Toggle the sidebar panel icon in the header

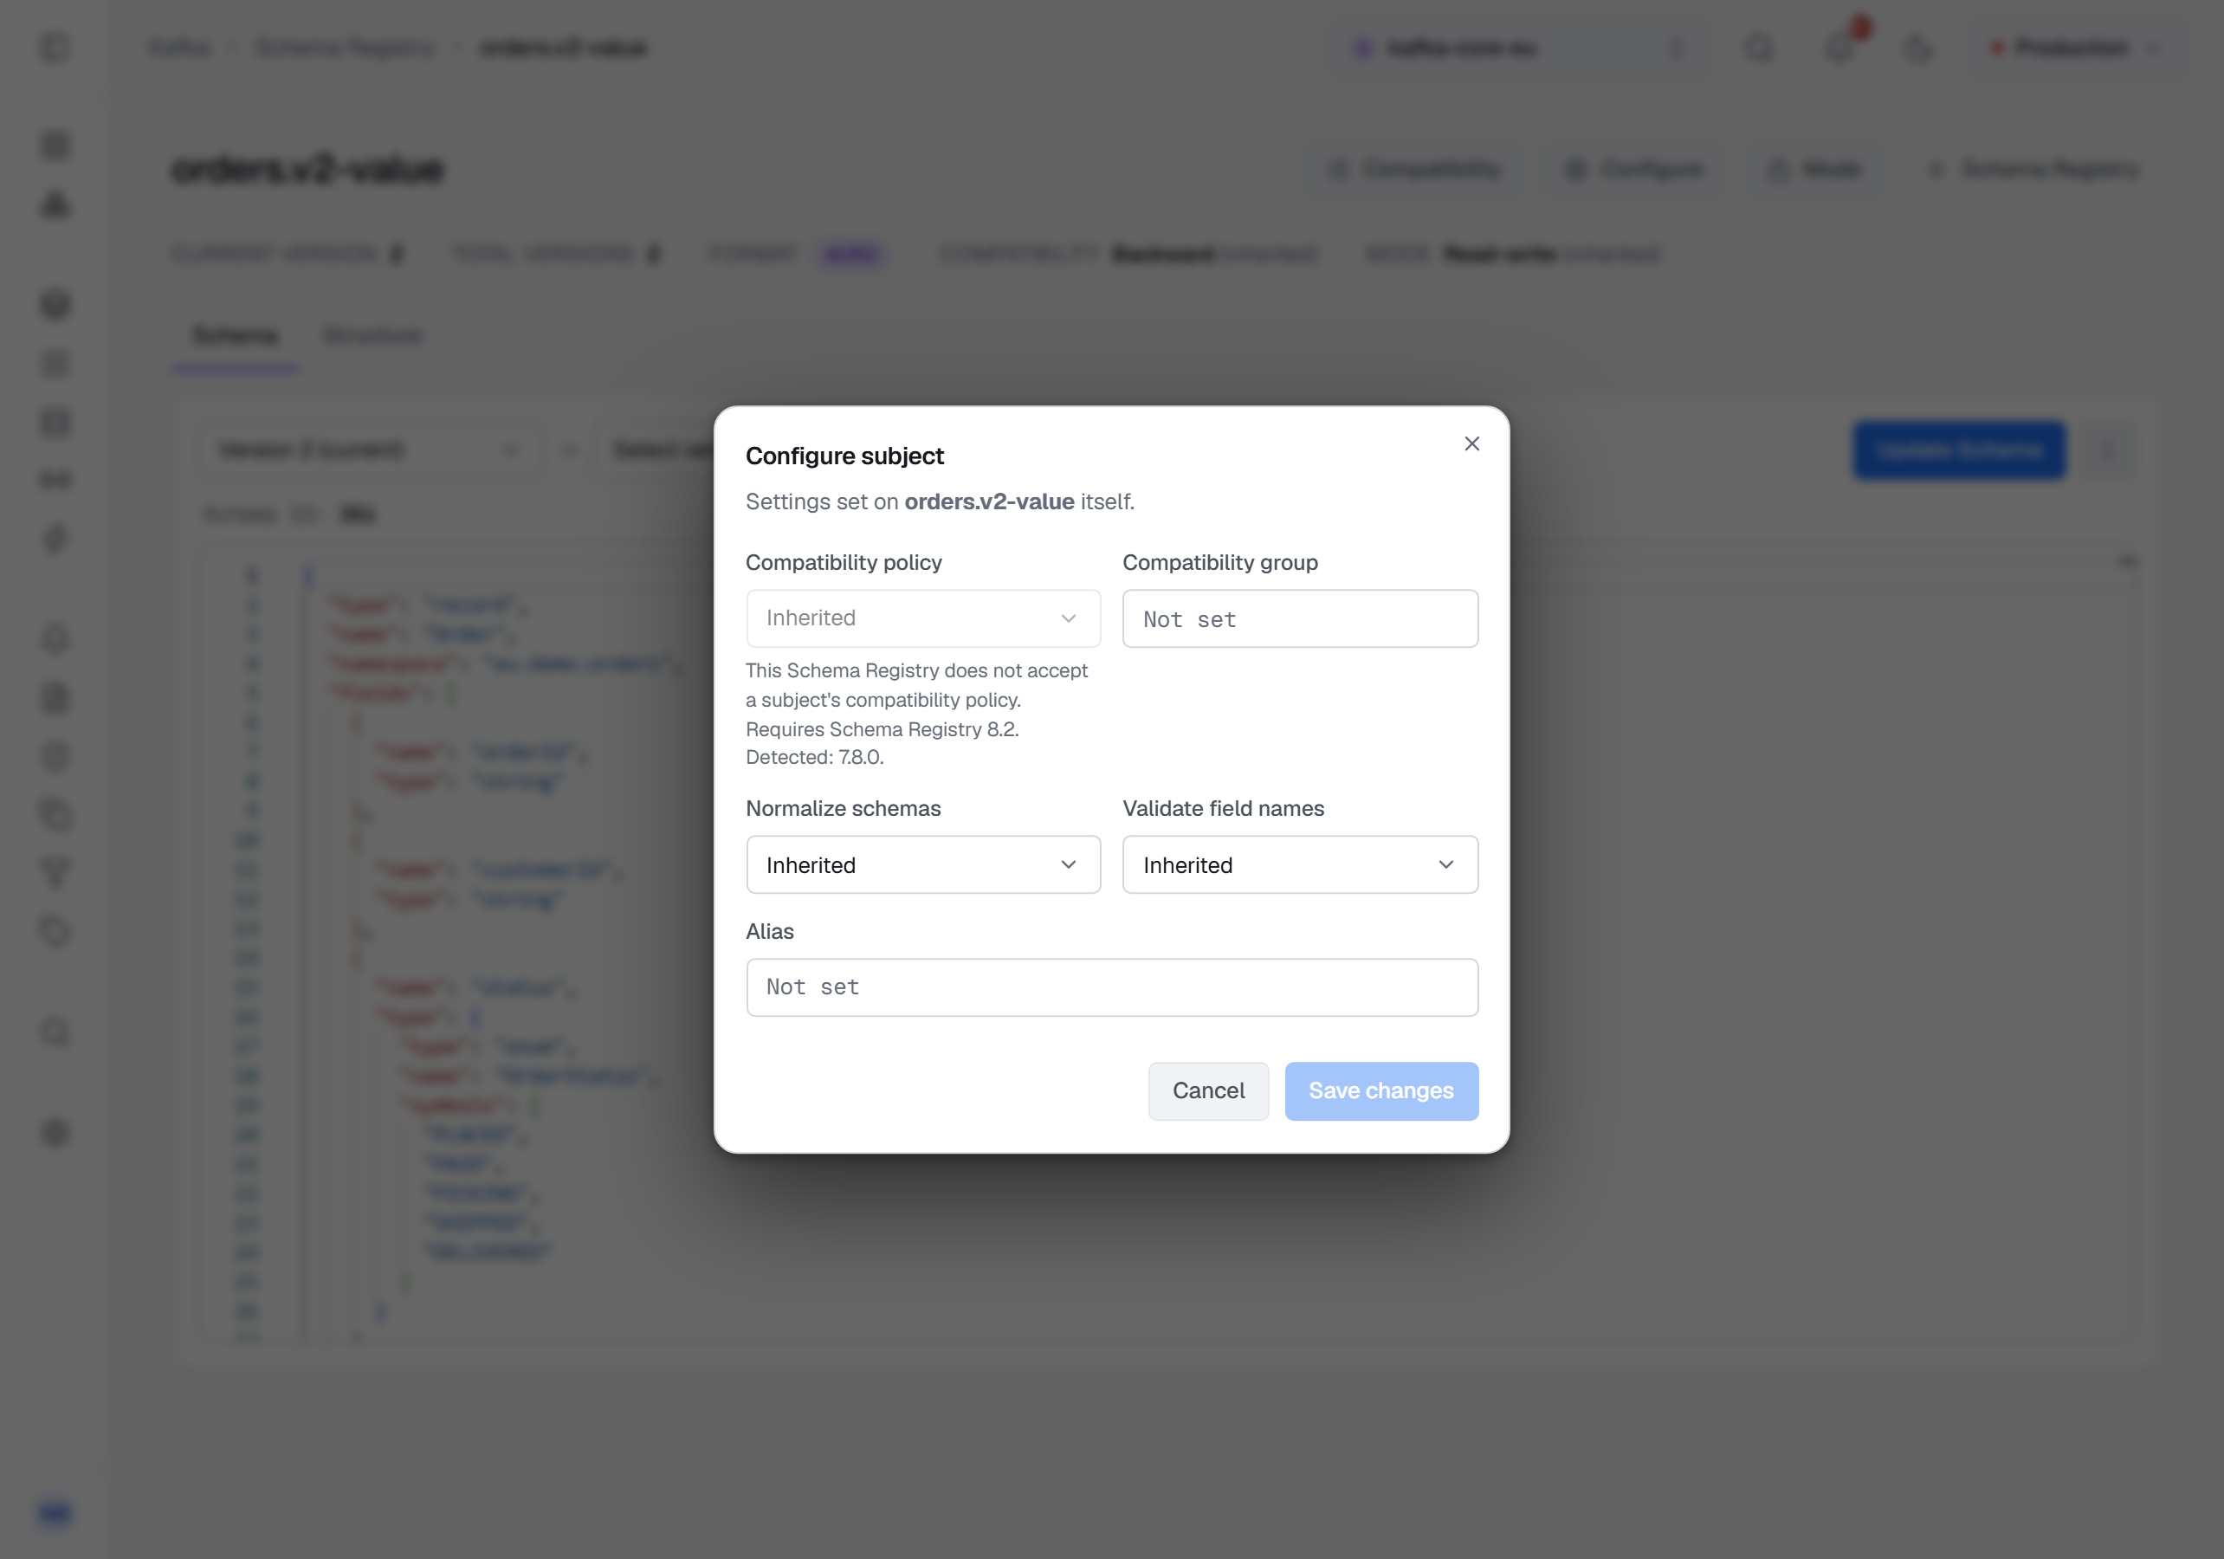point(55,48)
